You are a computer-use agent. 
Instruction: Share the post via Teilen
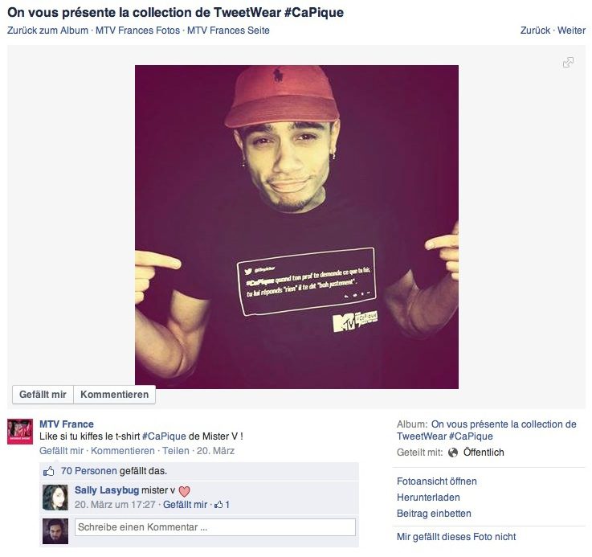176,451
